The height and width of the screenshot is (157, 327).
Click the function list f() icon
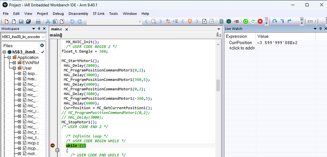click(219, 35)
